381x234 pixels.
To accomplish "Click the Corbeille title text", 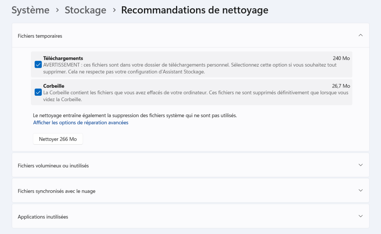I will point(54,86).
